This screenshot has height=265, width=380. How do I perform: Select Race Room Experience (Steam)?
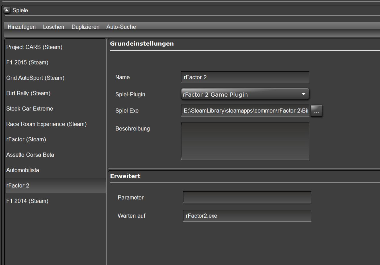click(x=56, y=124)
